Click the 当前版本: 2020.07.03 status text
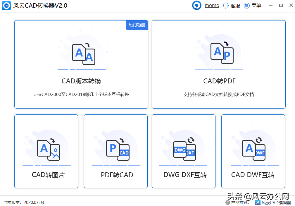Image resolution: width=295 pixels, height=206 pixels. click(x=24, y=202)
